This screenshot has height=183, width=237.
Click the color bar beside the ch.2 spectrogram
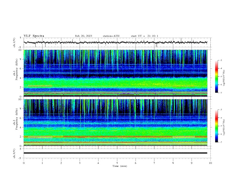pyautogui.click(x=216, y=126)
